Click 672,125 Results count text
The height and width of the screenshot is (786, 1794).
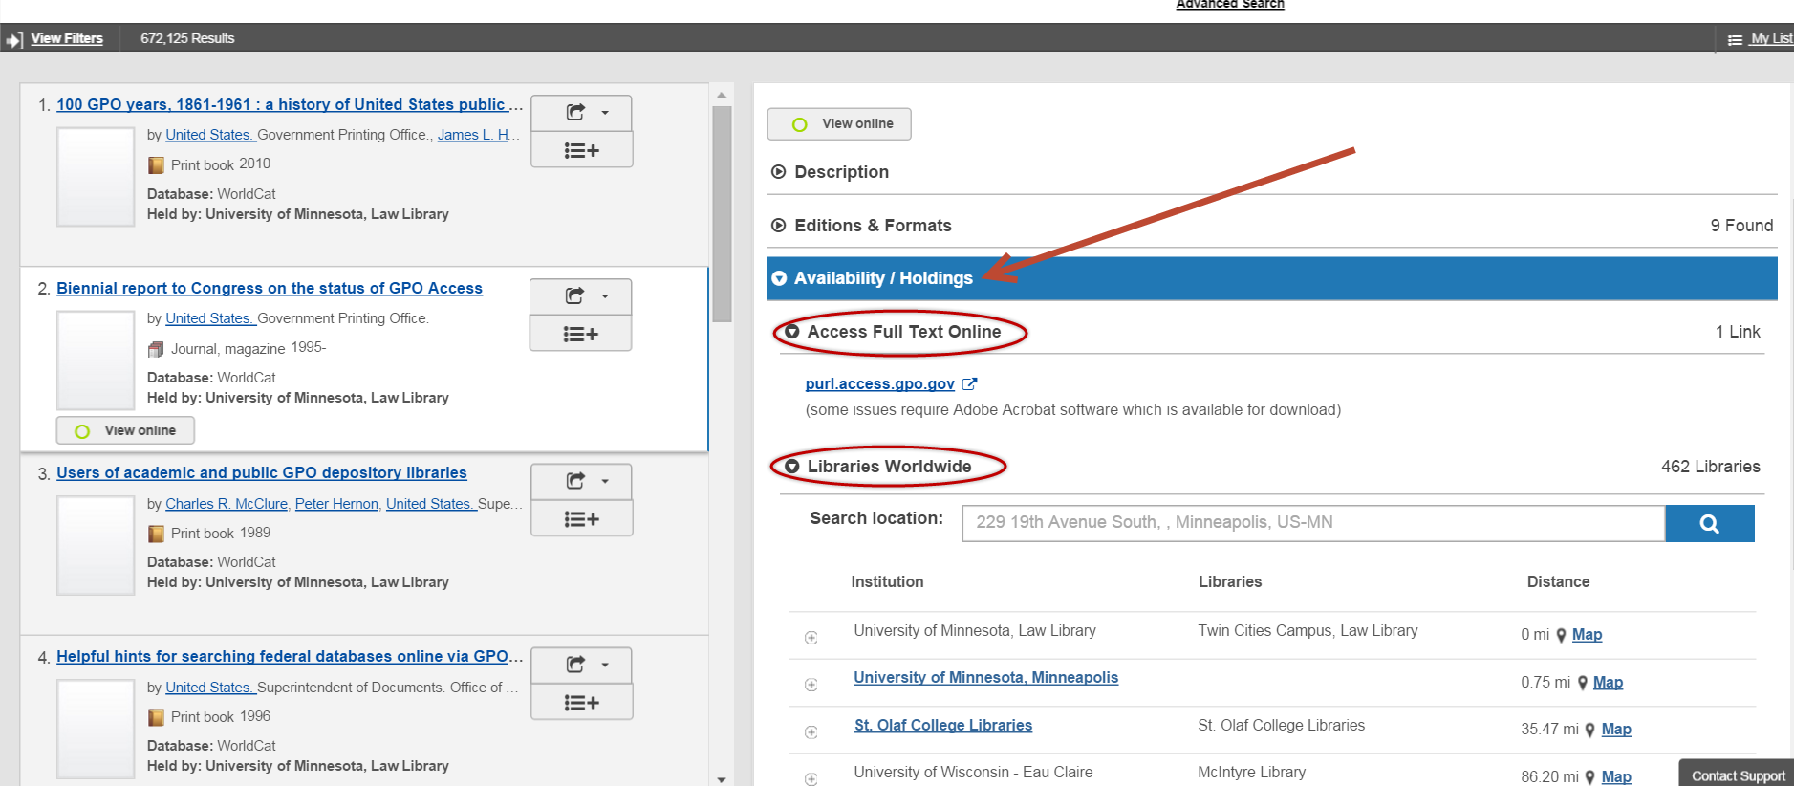pyautogui.click(x=187, y=39)
